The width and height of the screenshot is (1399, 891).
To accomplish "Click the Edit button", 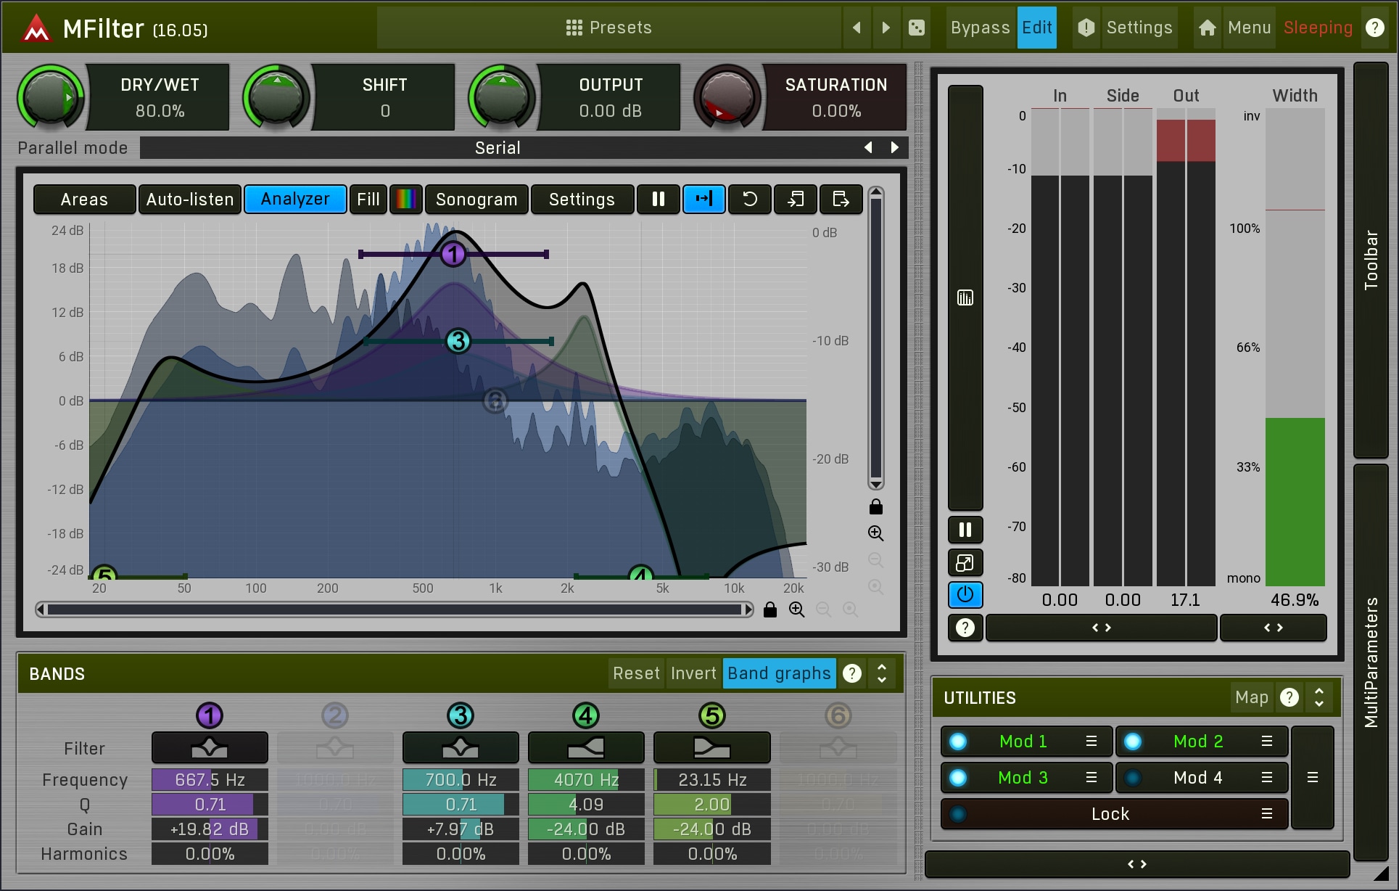I will tap(1037, 28).
